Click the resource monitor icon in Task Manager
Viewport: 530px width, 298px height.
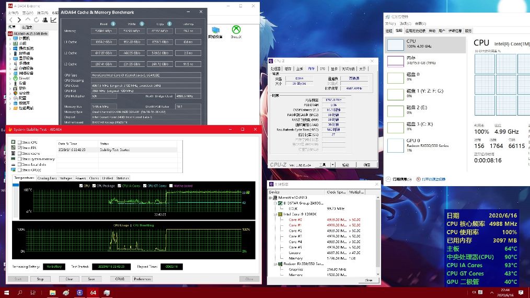pos(419,179)
